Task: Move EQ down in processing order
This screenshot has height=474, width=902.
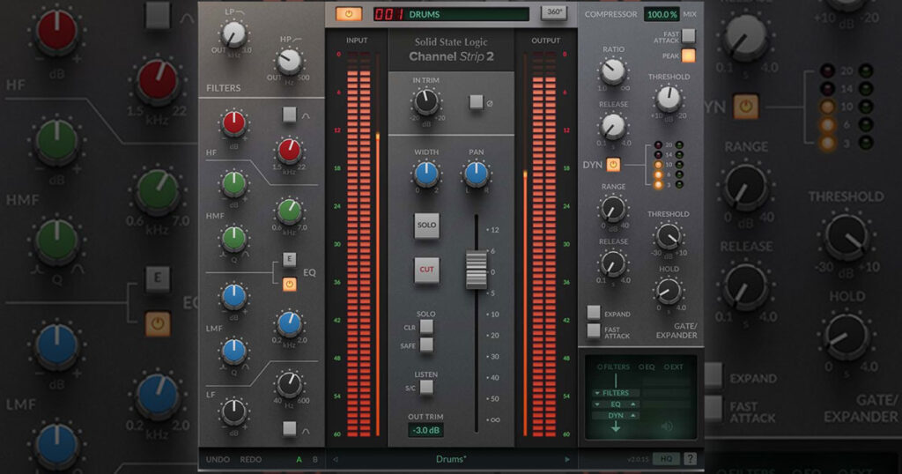Action: click(x=597, y=404)
